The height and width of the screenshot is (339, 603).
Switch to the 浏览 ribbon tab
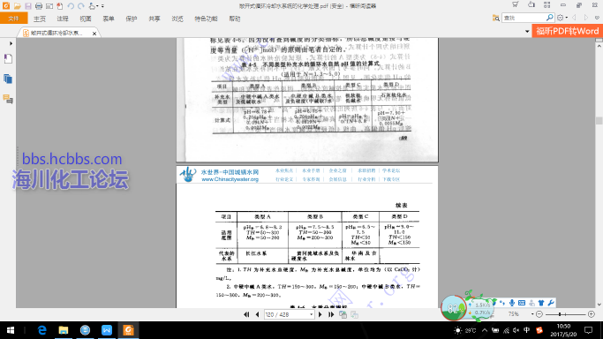click(x=177, y=19)
